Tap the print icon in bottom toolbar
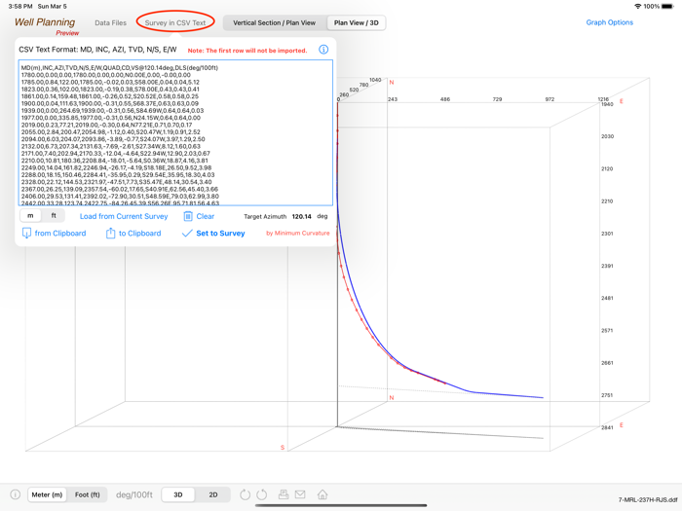 284,494
